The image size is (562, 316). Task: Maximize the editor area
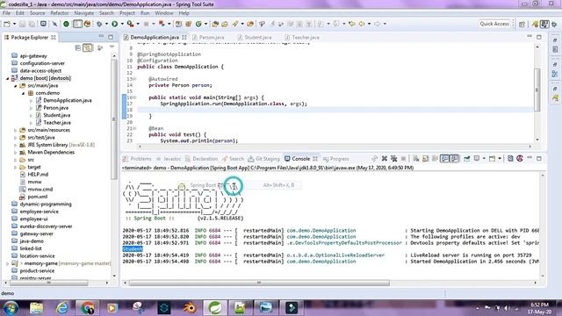(539, 37)
